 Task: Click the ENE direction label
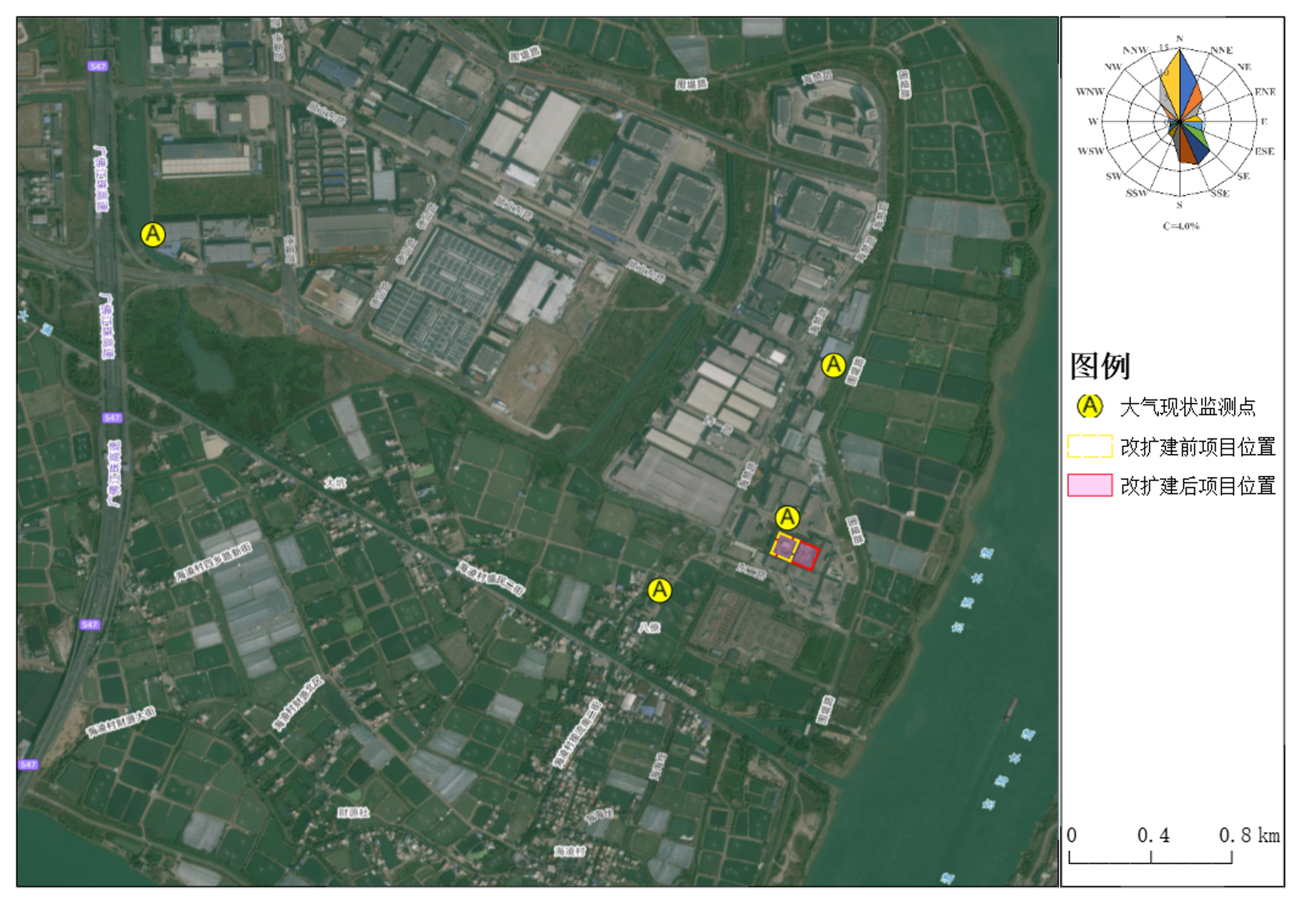pos(1265,92)
